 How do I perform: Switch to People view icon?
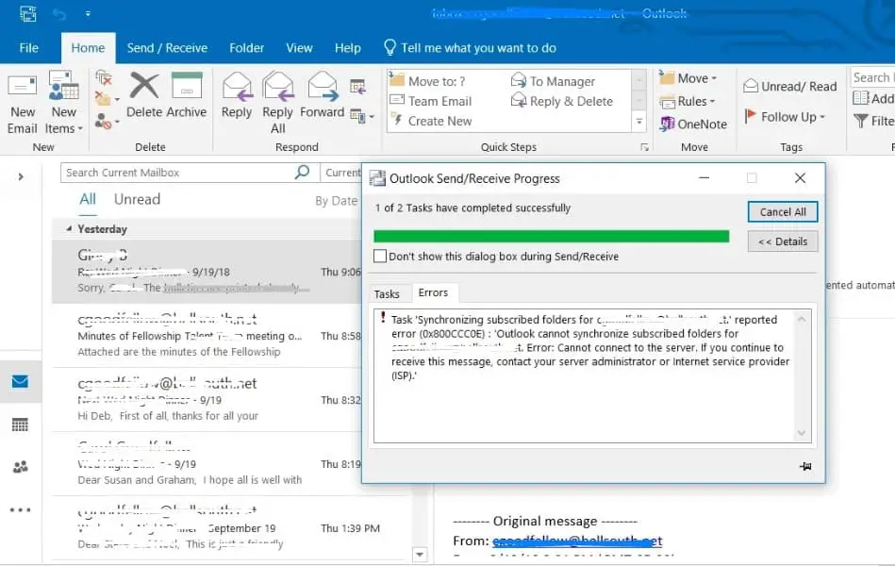click(x=20, y=467)
